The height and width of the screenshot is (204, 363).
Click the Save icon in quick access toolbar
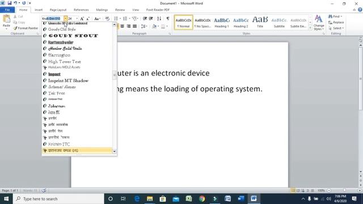(10, 3)
